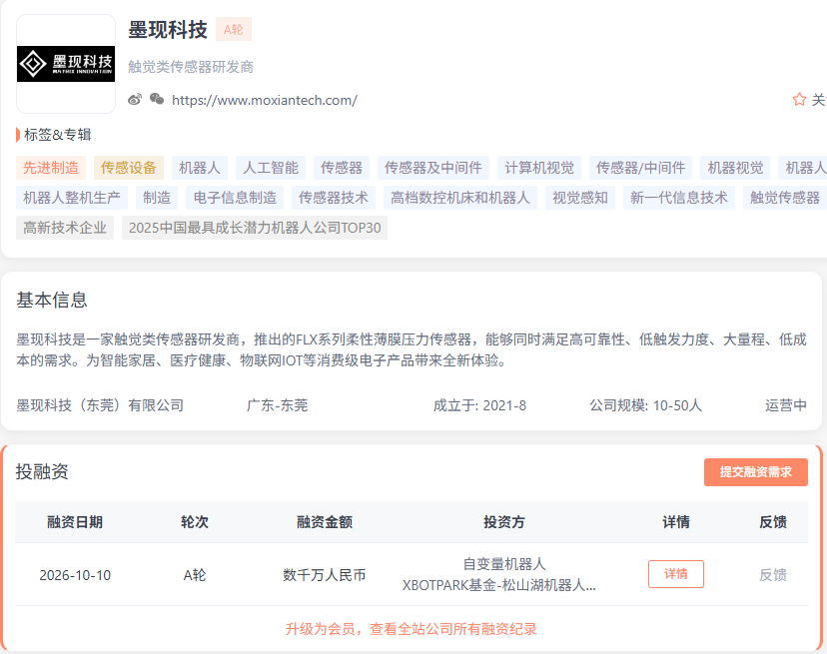Open the 2025中国最具成长潜力机器人公司TOP30 album tag
Image resolution: width=827 pixels, height=654 pixels.
point(255,228)
